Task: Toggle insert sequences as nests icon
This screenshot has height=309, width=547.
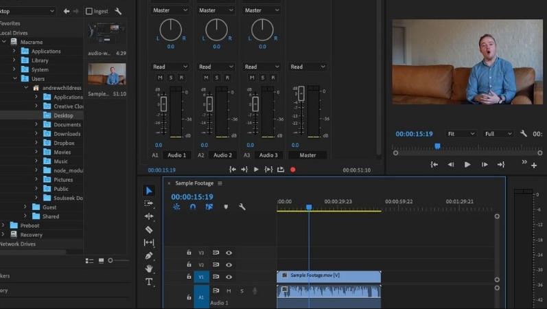Action: [x=176, y=207]
